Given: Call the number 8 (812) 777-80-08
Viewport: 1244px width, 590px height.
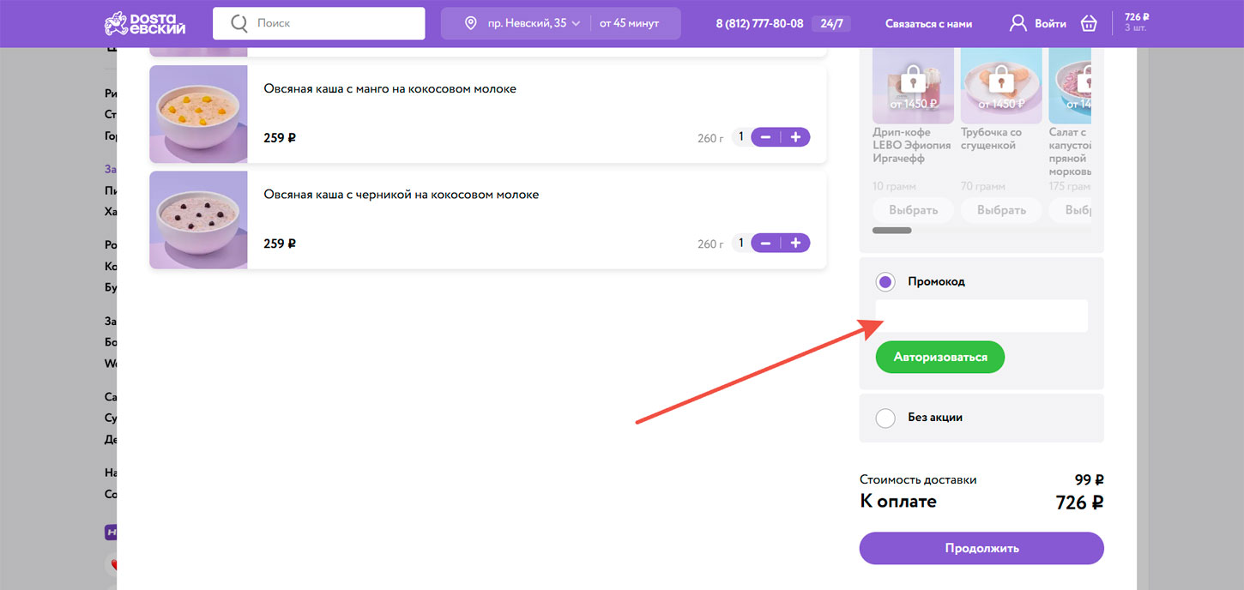Looking at the screenshot, I should pyautogui.click(x=759, y=23).
